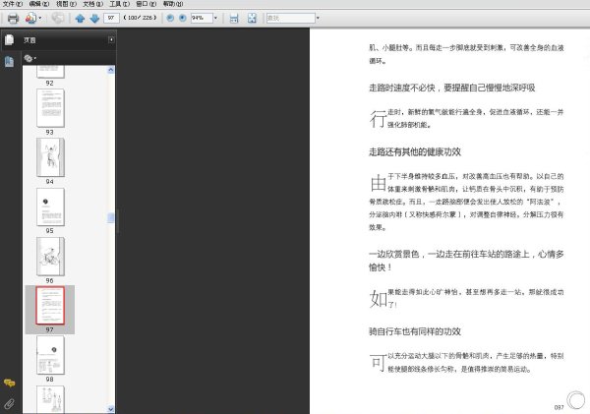Collapse the 页面 panel with header button
Viewport: 590px width, 414px height.
pos(111,39)
